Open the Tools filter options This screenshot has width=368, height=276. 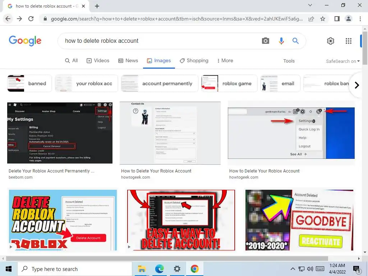(289, 61)
